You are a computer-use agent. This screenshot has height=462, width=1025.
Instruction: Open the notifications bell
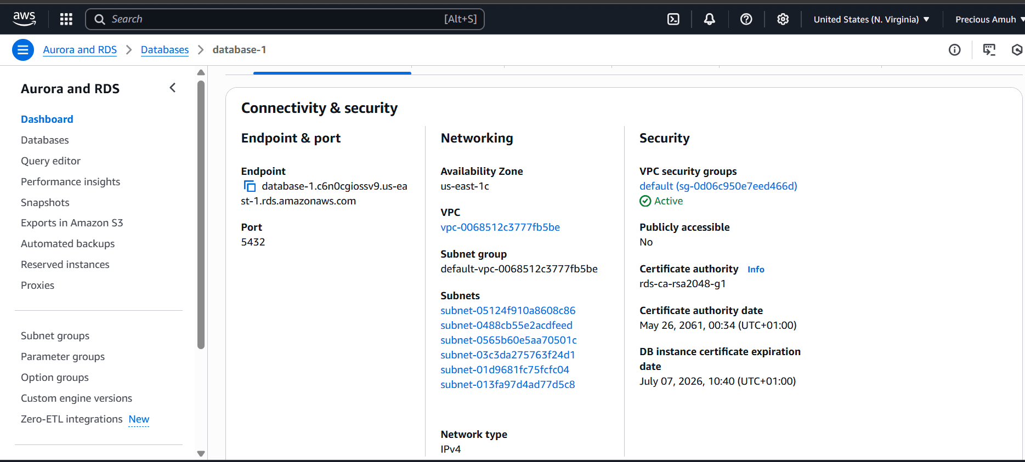(710, 19)
